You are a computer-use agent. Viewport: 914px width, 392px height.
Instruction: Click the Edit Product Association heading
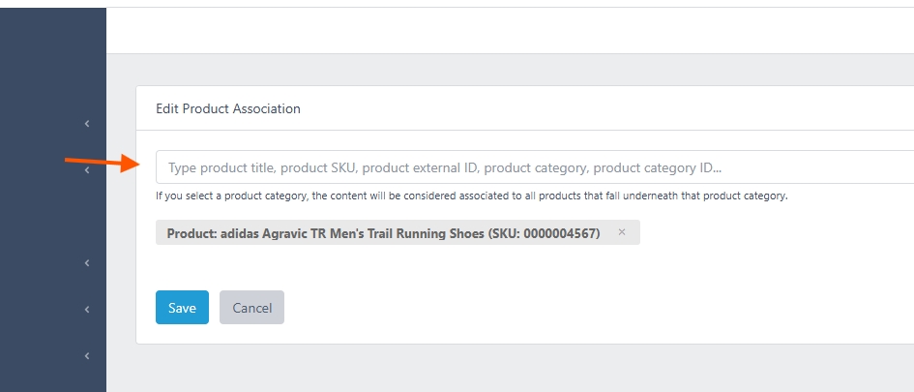228,108
